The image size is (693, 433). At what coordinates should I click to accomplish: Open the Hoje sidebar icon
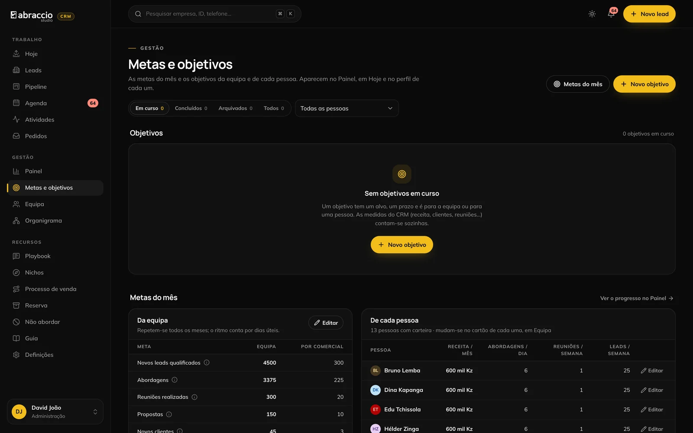pyautogui.click(x=16, y=54)
